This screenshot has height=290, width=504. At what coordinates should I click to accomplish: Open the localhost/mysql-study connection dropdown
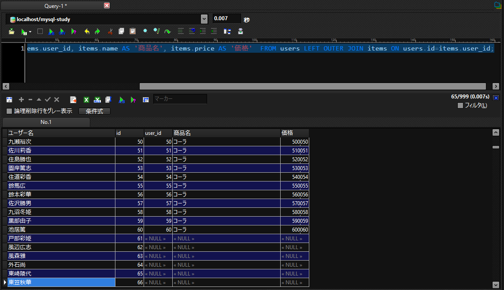(204, 19)
